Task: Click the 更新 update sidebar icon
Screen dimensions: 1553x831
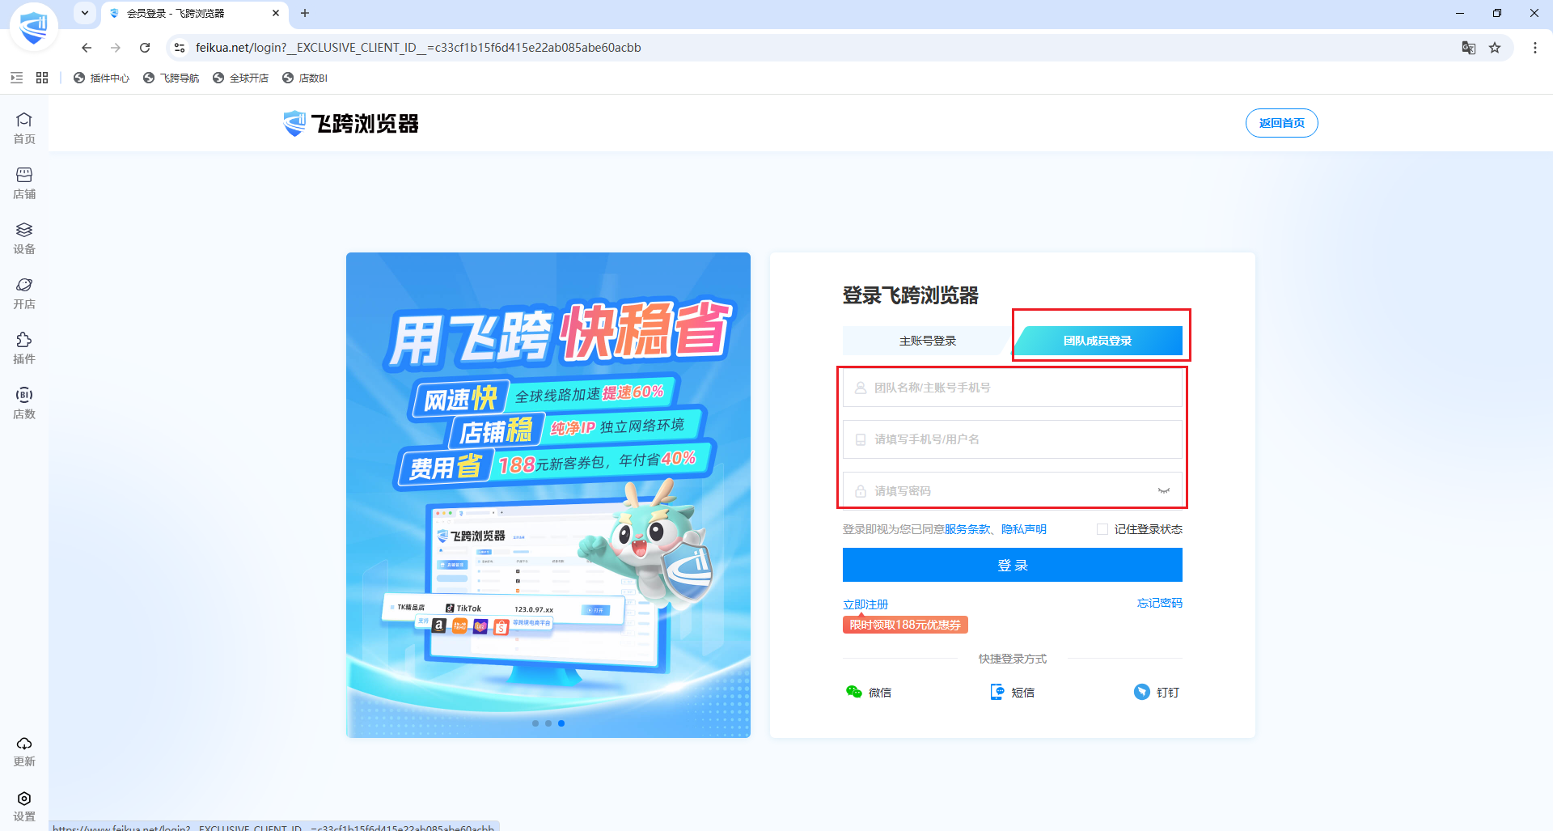Action: click(24, 751)
